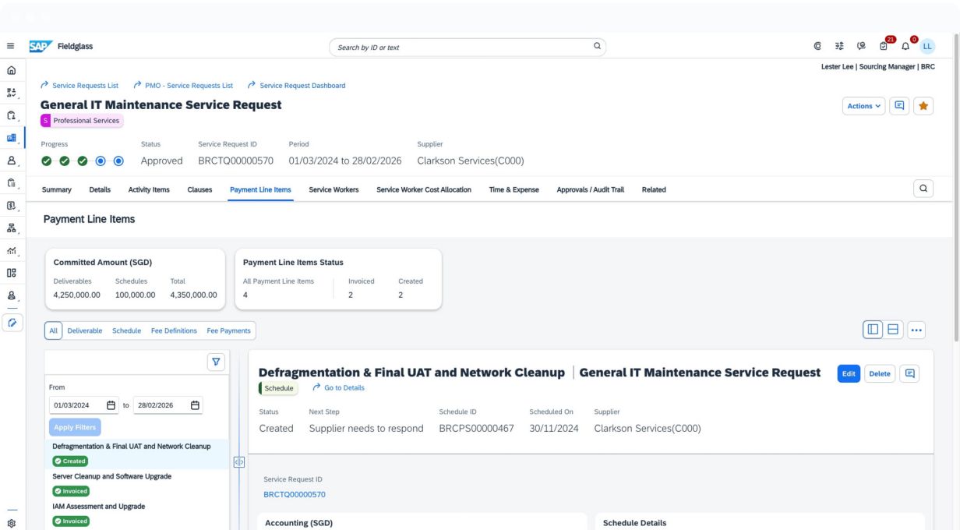Click the search by ID or text field

point(460,47)
